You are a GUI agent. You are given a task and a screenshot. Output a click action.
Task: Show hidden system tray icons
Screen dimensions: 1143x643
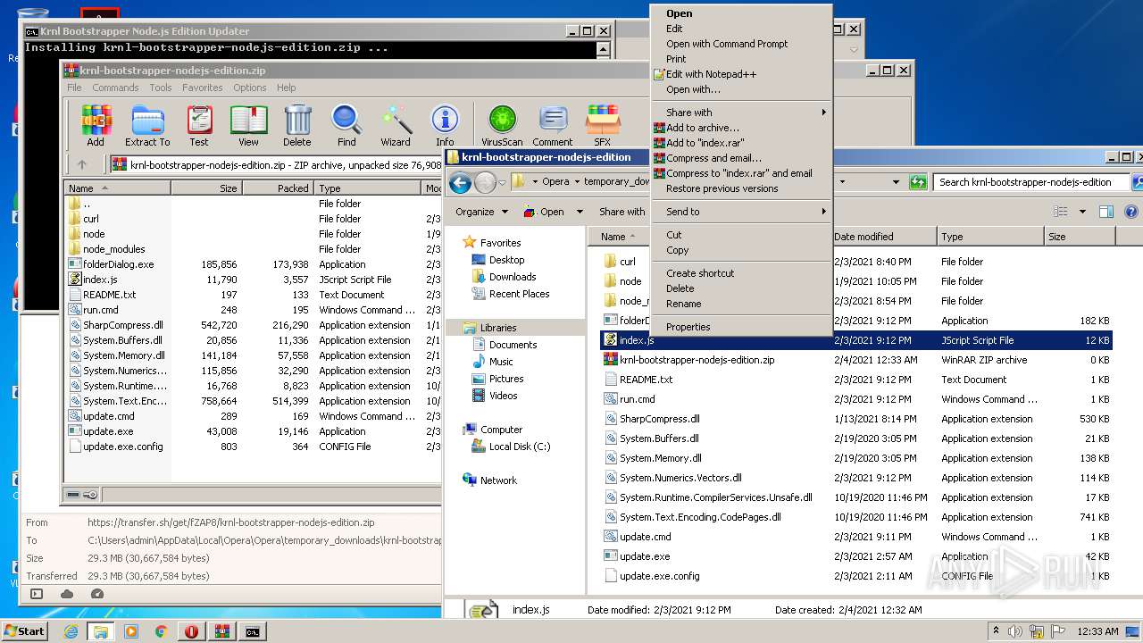point(997,630)
